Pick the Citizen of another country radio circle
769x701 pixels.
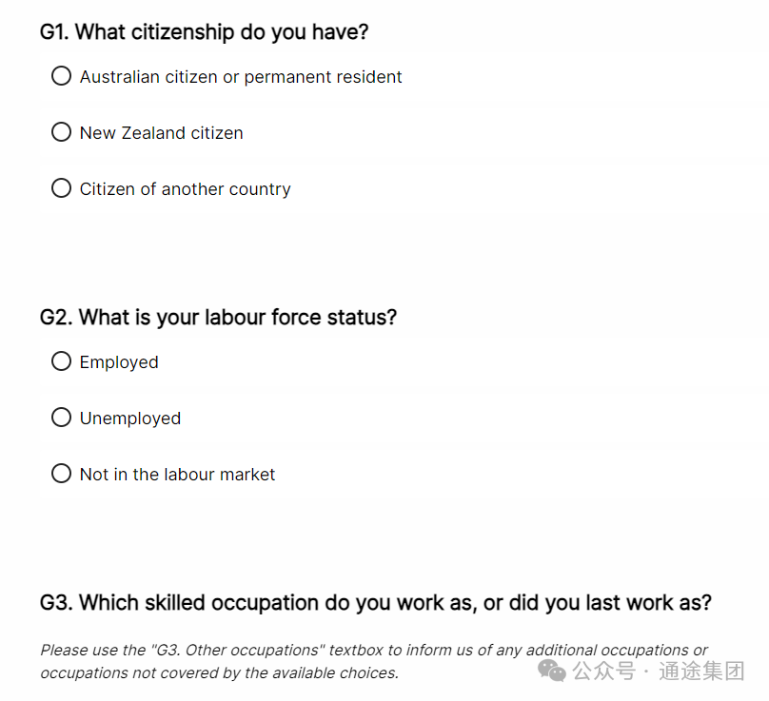coord(61,187)
